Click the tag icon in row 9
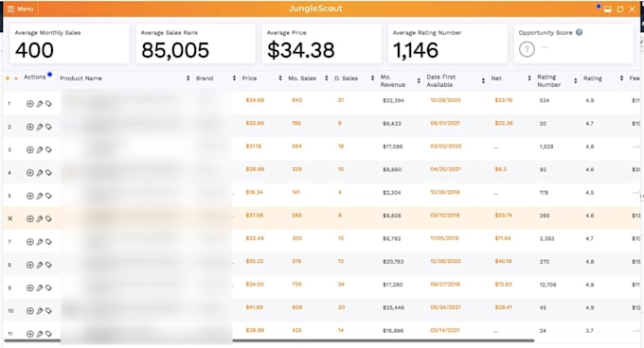This screenshot has width=644, height=348. click(48, 287)
